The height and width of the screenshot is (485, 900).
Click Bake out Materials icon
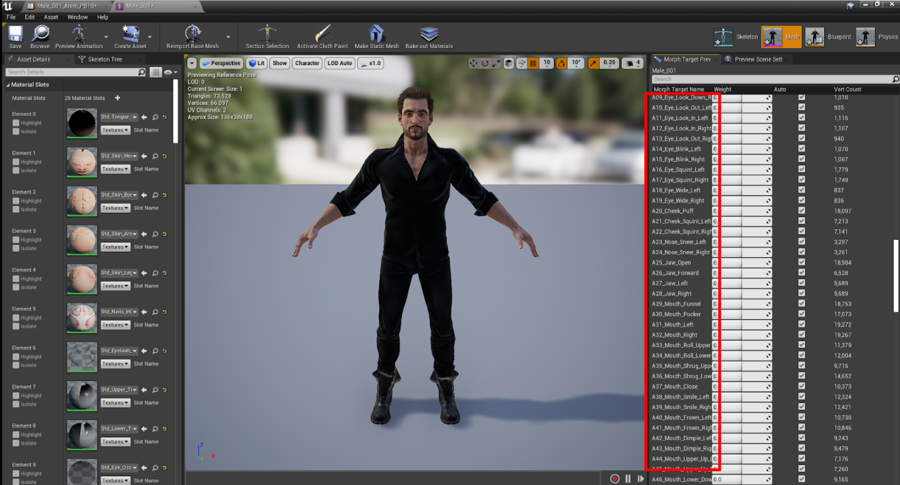pos(429,36)
